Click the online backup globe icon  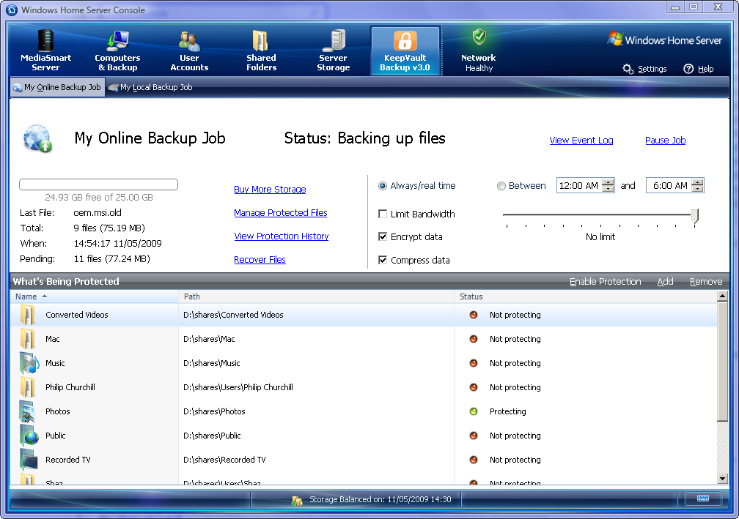click(37, 138)
